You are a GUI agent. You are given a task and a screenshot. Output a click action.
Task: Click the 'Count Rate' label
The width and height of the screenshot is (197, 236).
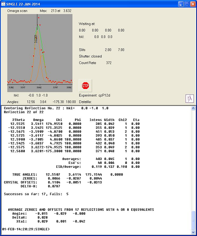click(x=87, y=63)
